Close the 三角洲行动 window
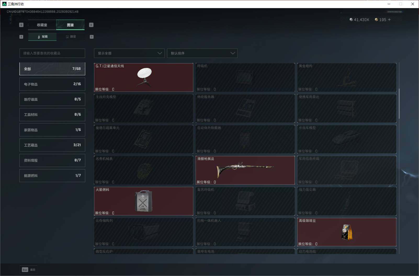Viewport: 419px width, 276px height. coord(413,4)
